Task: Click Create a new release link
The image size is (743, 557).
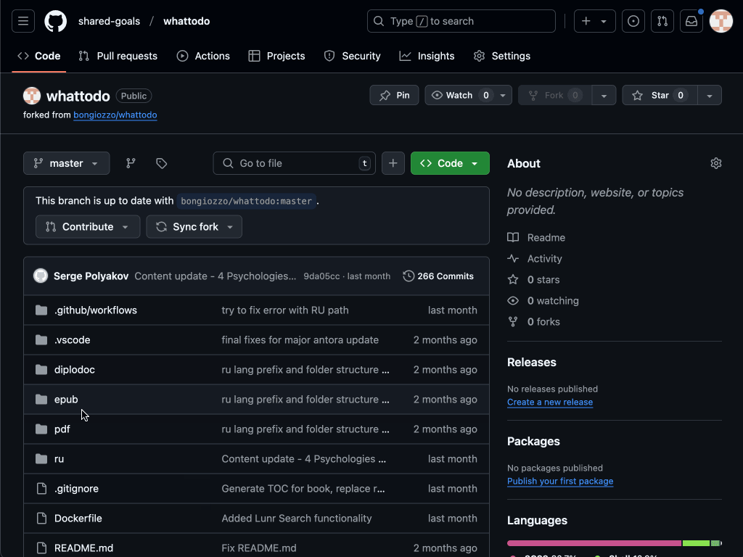Action: click(549, 402)
